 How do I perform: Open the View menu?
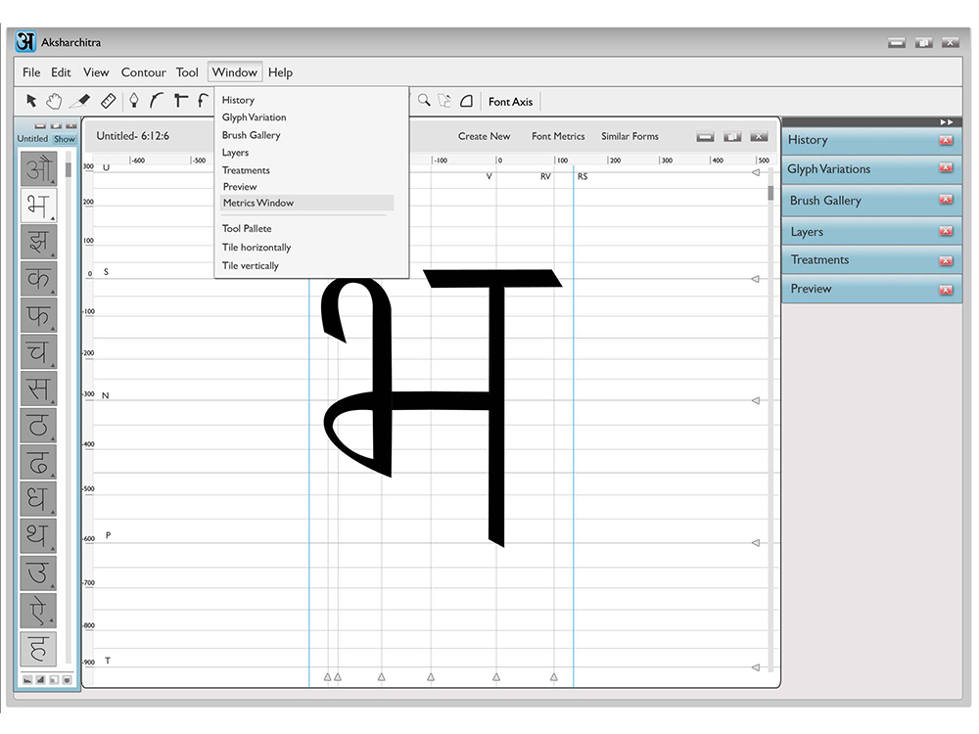(96, 72)
